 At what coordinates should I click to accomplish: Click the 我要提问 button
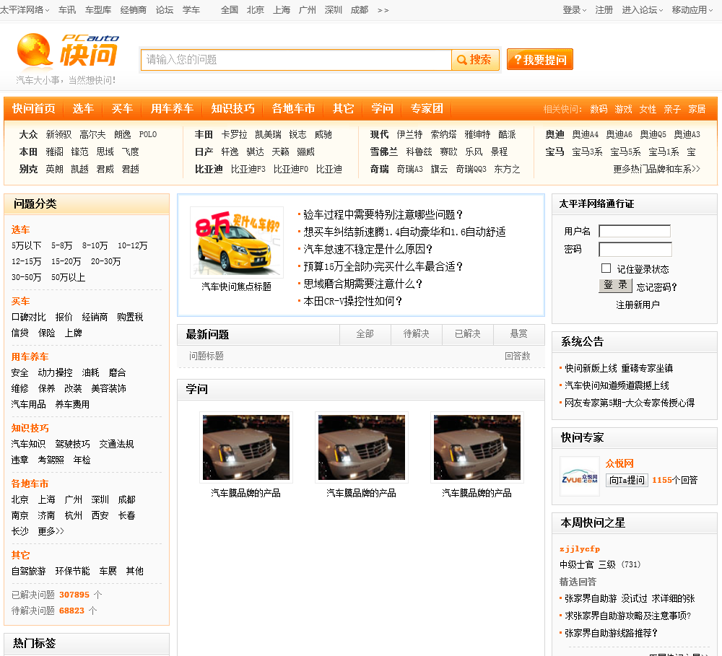(x=539, y=59)
